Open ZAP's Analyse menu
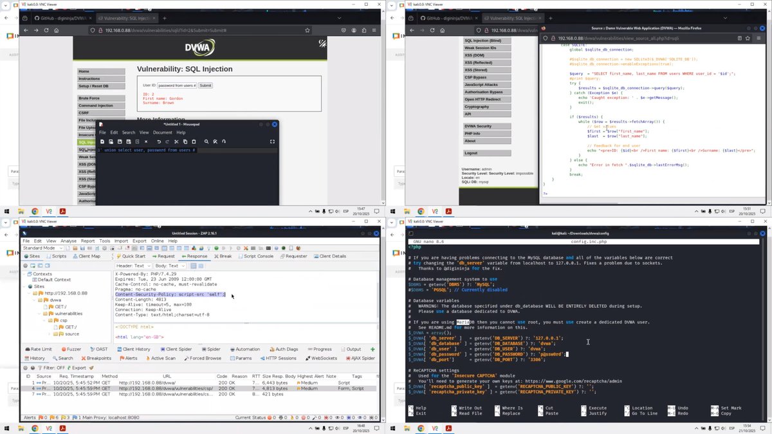Screen dimensions: 772x434 click(68, 241)
